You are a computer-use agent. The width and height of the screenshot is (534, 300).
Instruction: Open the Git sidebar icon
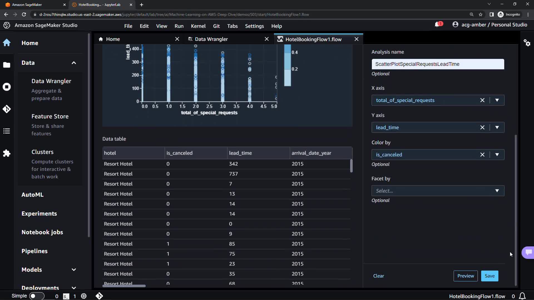coord(7,109)
